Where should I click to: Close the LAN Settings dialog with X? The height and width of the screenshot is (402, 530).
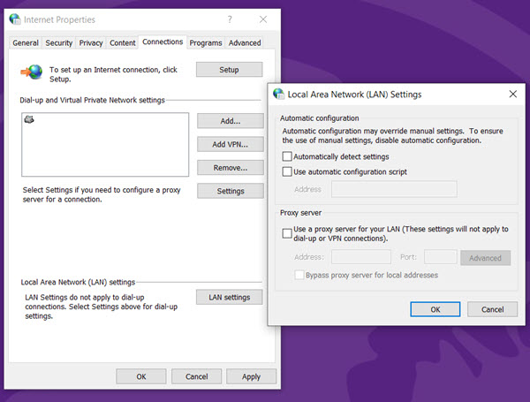click(x=512, y=93)
